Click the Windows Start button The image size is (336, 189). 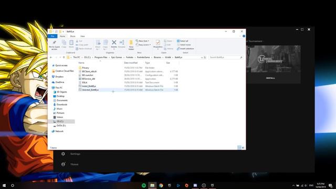pos(4,185)
